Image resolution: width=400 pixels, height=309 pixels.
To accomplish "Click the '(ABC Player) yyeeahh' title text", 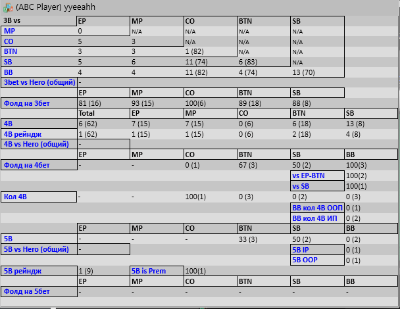I will point(55,7).
